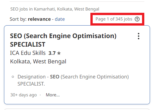The height and width of the screenshot is (110, 154).
Task: Sort results by date
Action: (60, 19)
